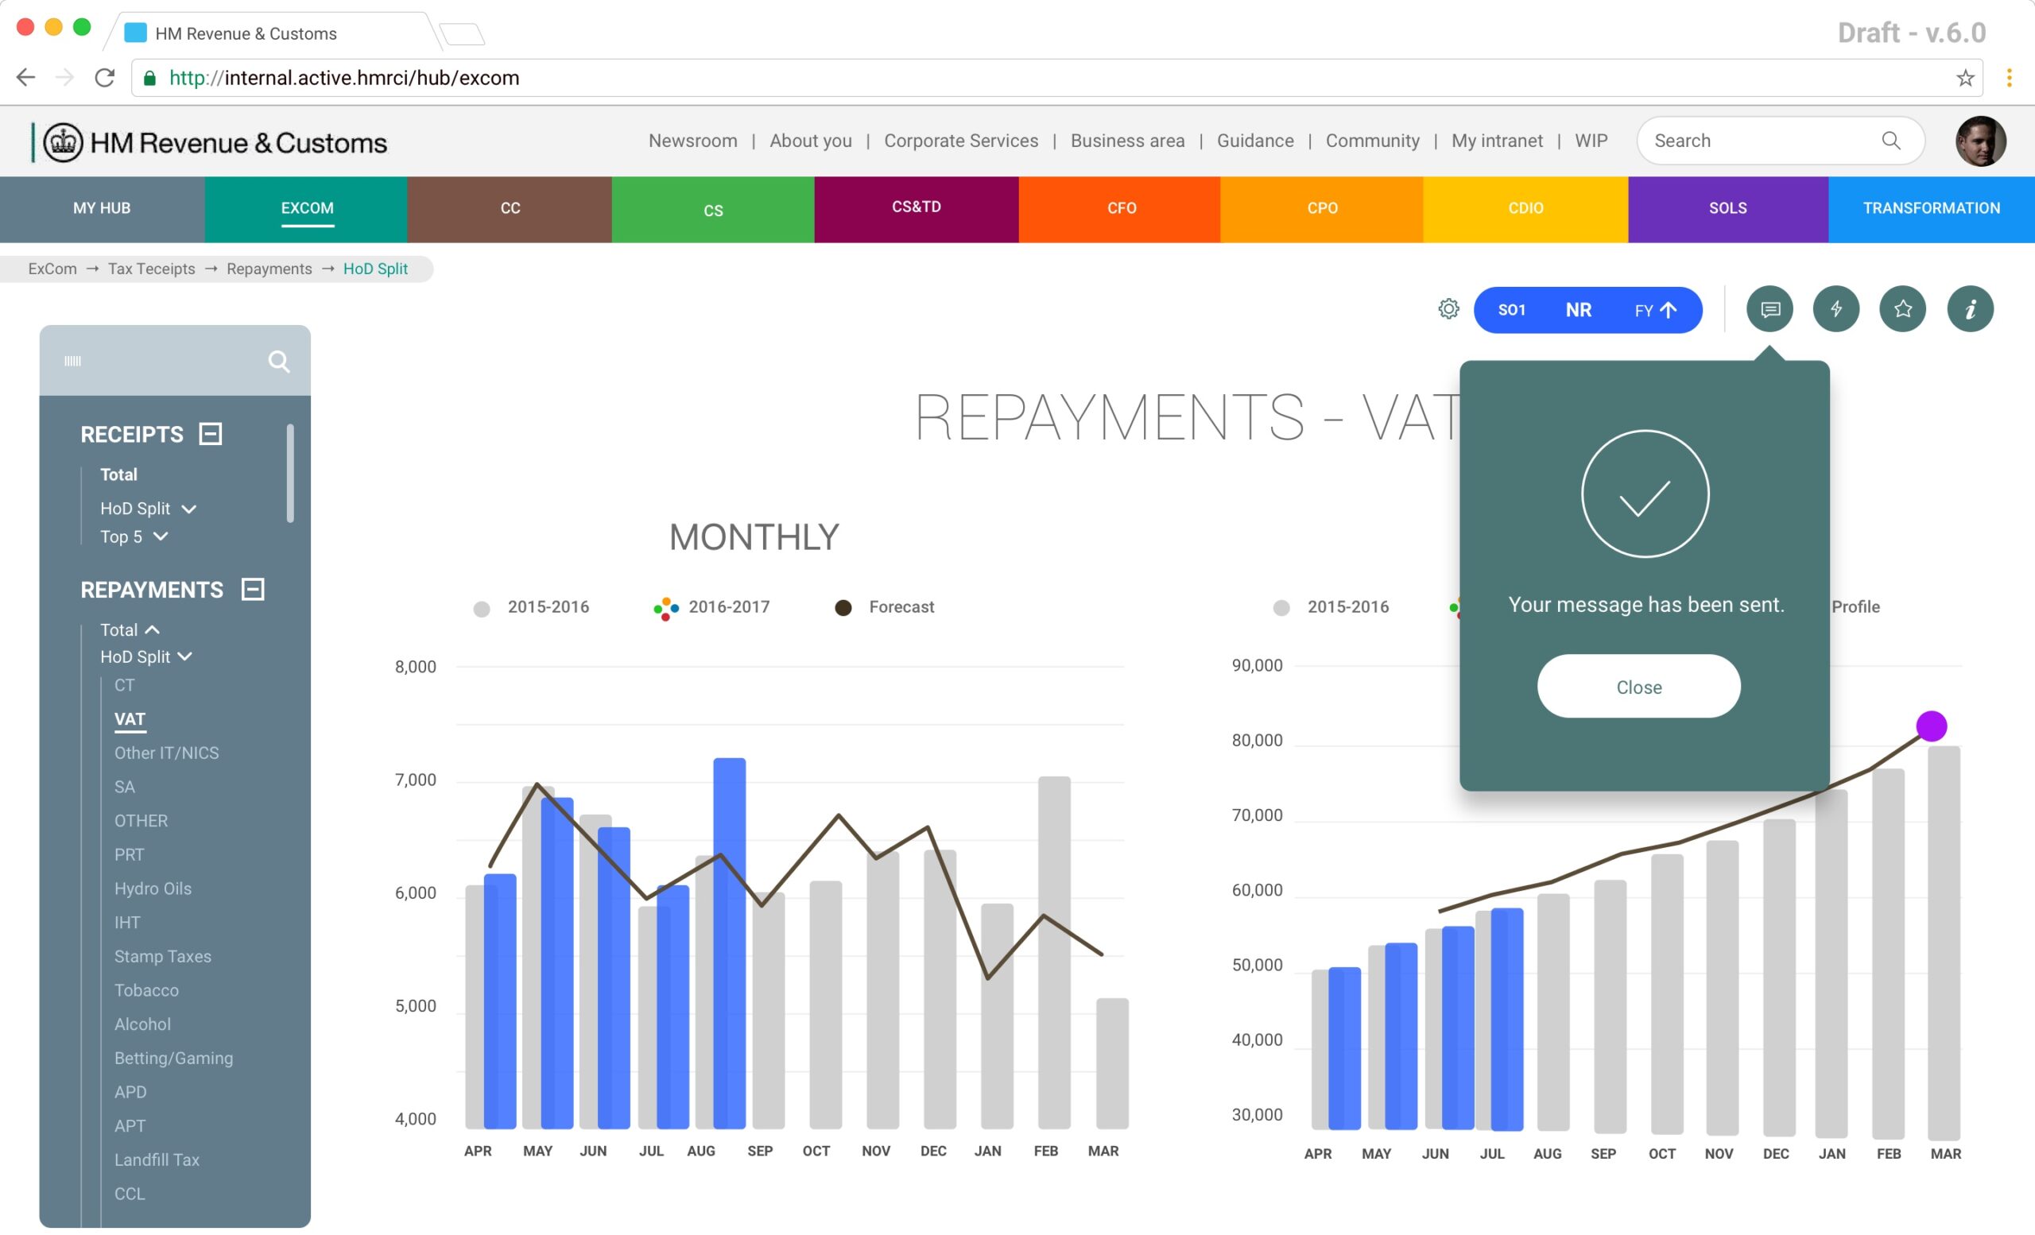Click the secure padlock icon in address bar

click(x=149, y=78)
